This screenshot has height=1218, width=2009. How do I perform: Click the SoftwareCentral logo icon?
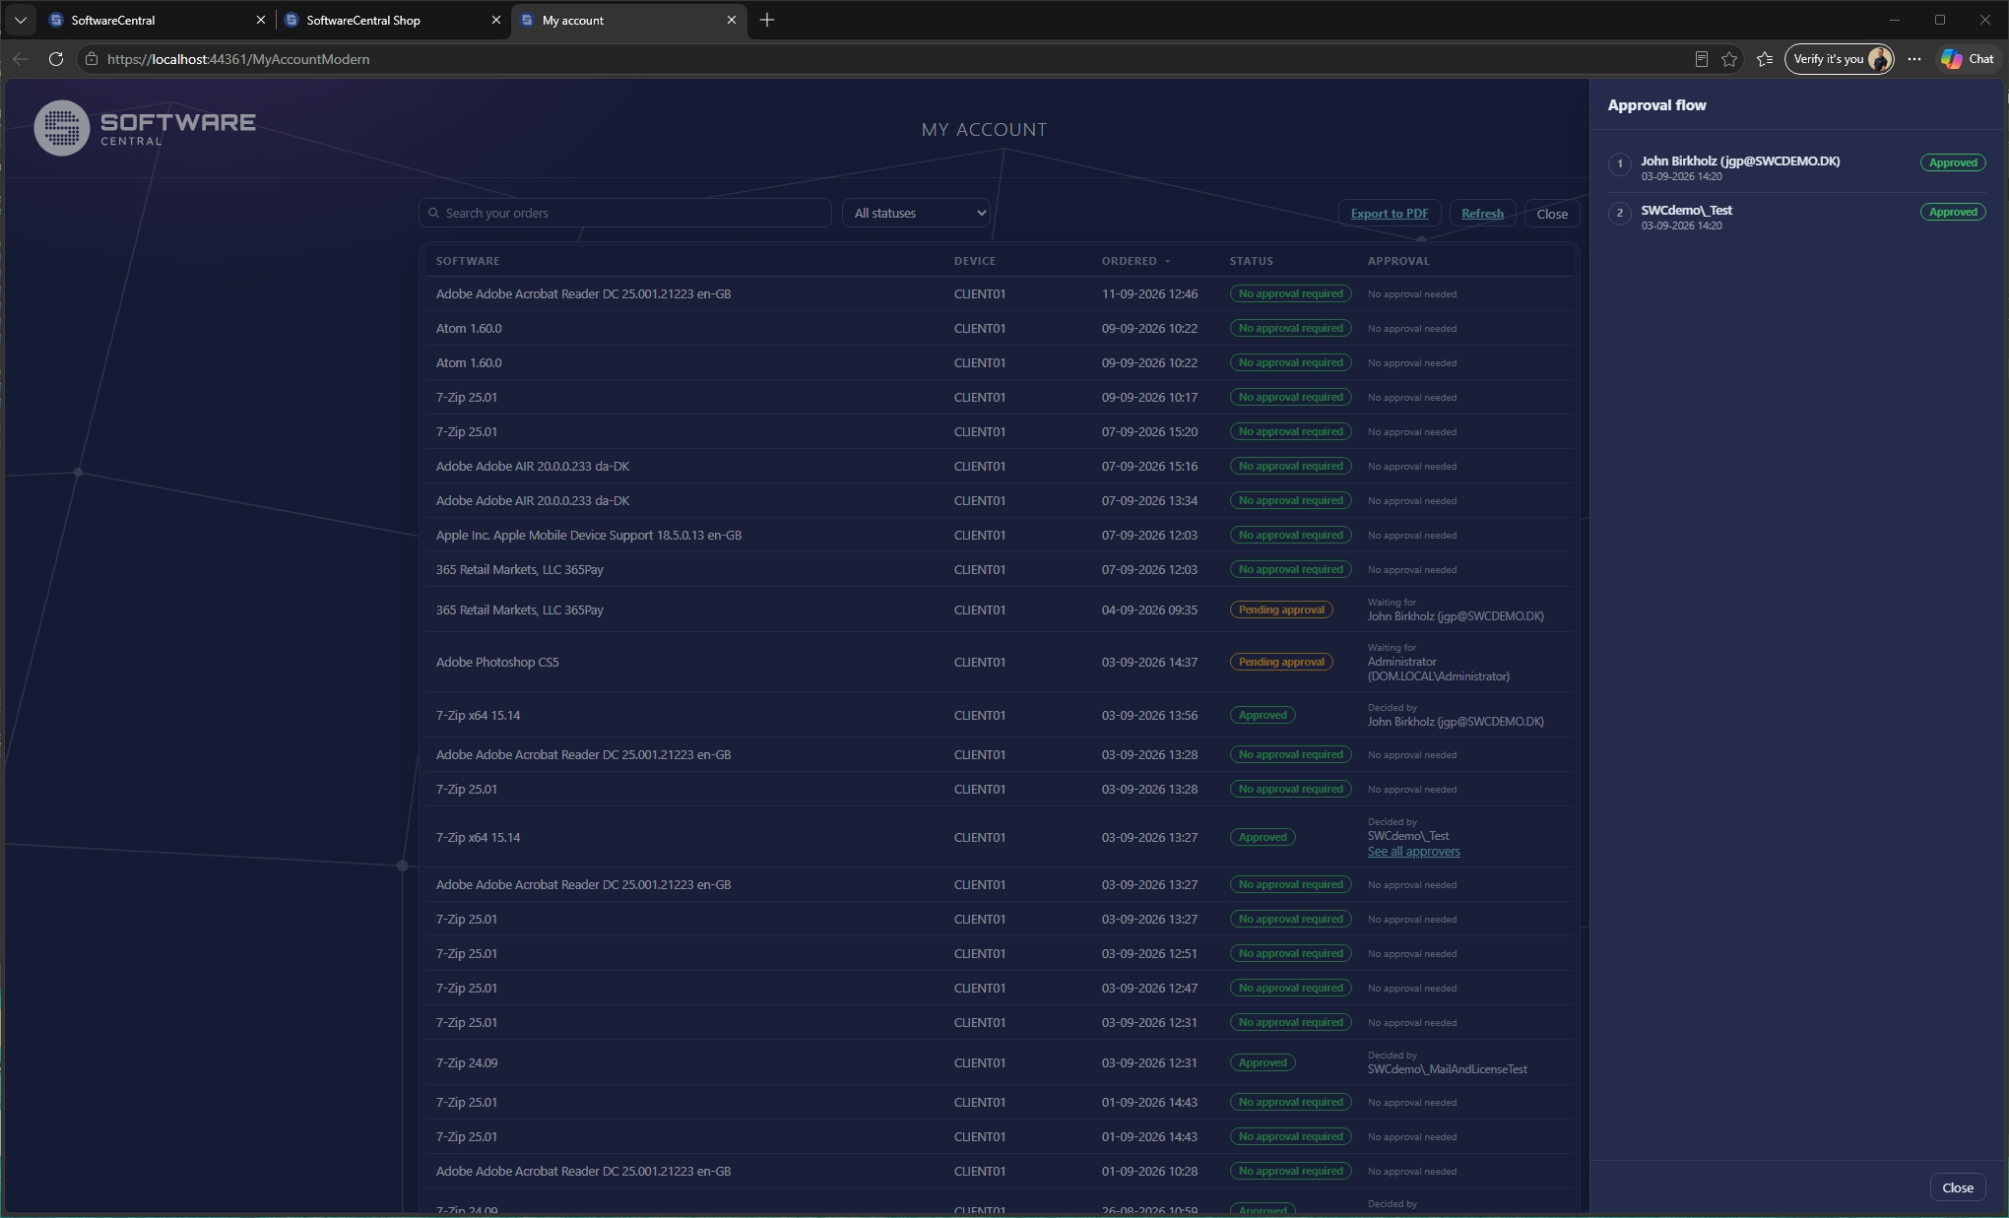tap(62, 128)
